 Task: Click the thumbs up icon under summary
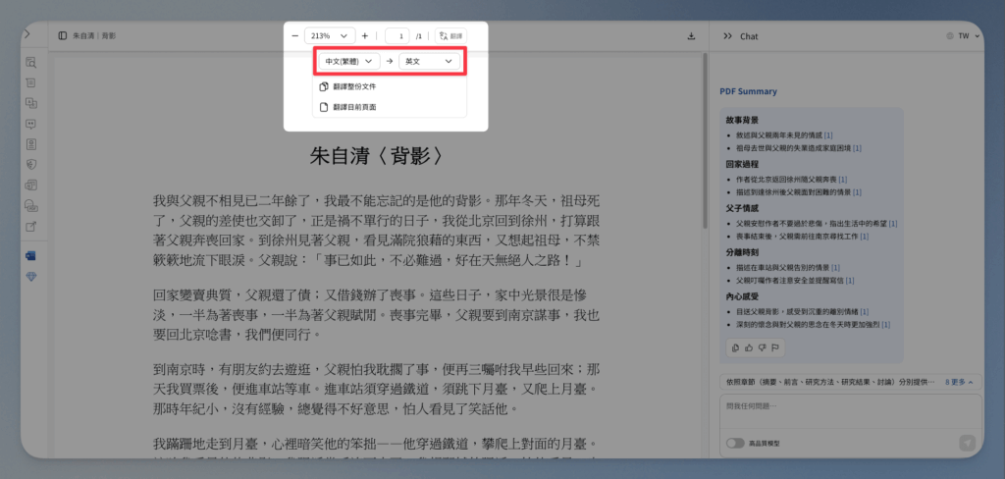pos(749,347)
